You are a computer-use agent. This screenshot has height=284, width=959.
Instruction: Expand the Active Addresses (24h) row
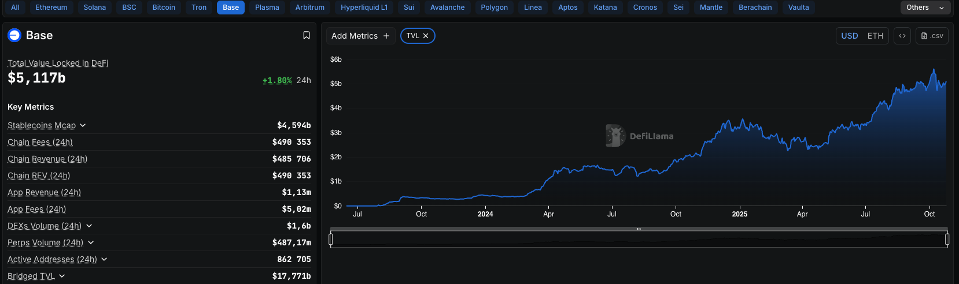(x=104, y=259)
